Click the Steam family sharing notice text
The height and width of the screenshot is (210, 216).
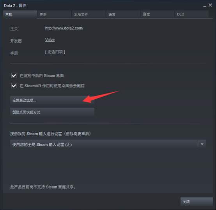point(43,187)
